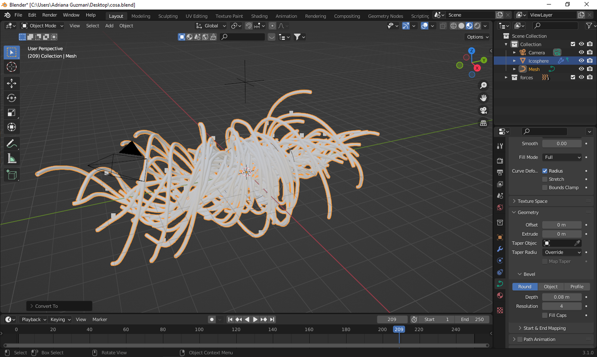Screen dimensions: 597x357
Task: Open the Taper Radius Override dropdown
Action: 562,252
